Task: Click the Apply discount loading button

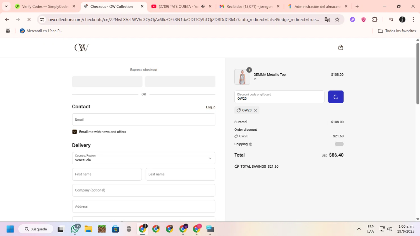Action: (336, 97)
